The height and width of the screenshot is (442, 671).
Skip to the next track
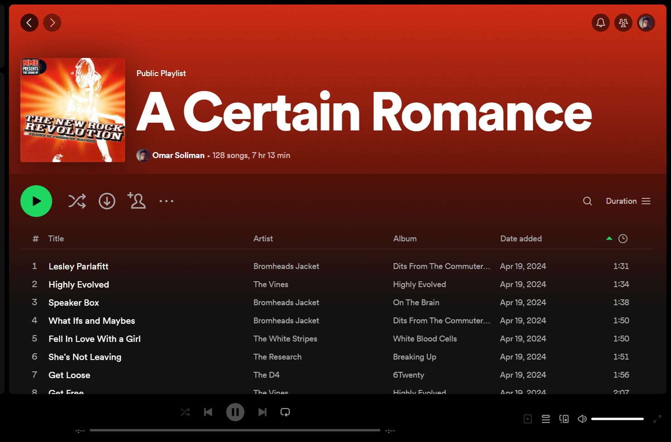pyautogui.click(x=263, y=412)
